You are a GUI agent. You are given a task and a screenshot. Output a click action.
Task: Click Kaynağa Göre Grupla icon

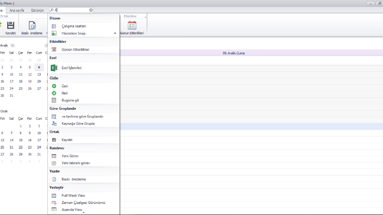(x=54, y=123)
